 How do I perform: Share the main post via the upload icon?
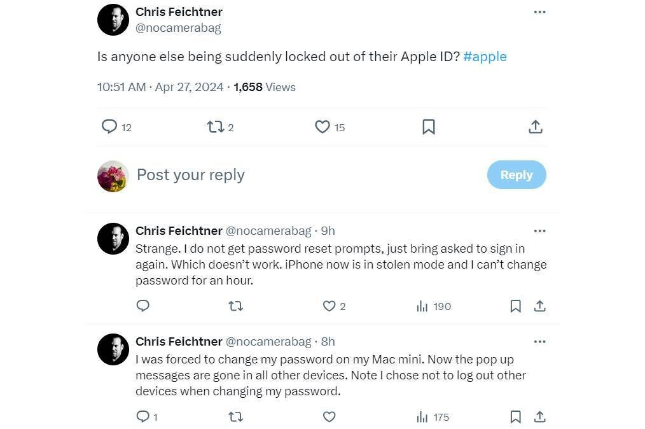click(536, 127)
